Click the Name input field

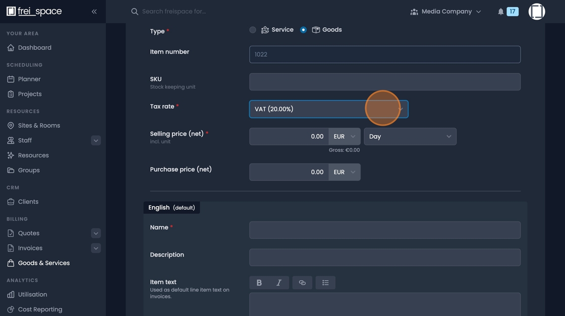[384, 230]
